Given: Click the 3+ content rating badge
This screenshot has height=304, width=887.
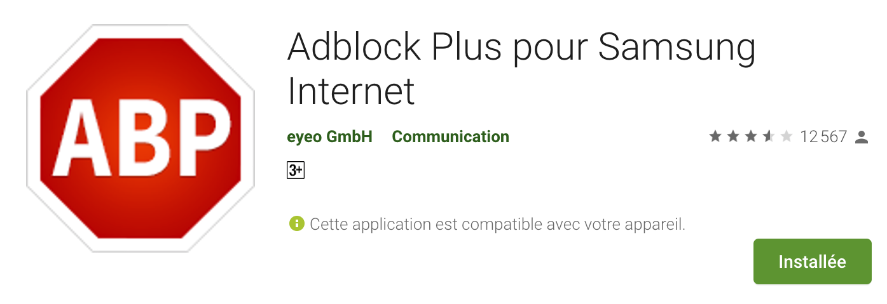Looking at the screenshot, I should (296, 170).
